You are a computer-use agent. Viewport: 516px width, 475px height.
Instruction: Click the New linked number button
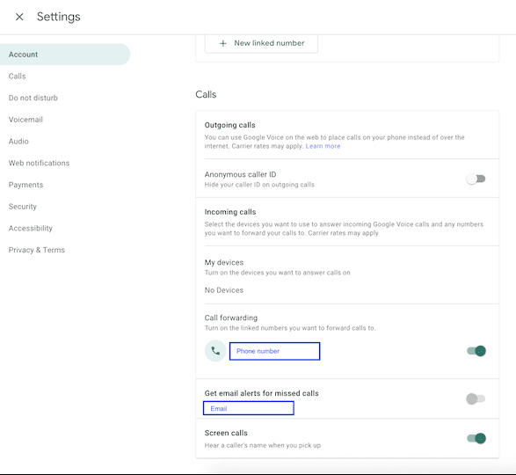(x=261, y=43)
